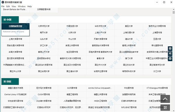175x112 pixels.
Task: Select 西安交通大学图书馆 entry
Action: tap(15, 46)
